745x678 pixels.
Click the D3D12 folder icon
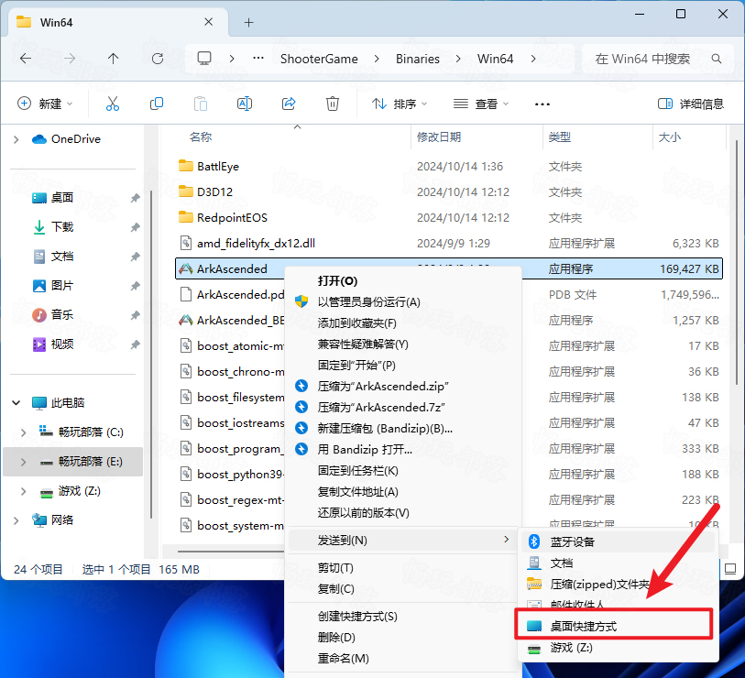(x=186, y=192)
